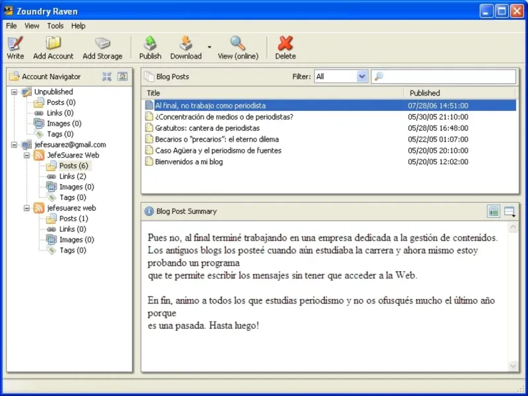Select post 'Caso Agüera y el periodismo de fuentes'
Screen dimensions: 528x396
tap(218, 150)
